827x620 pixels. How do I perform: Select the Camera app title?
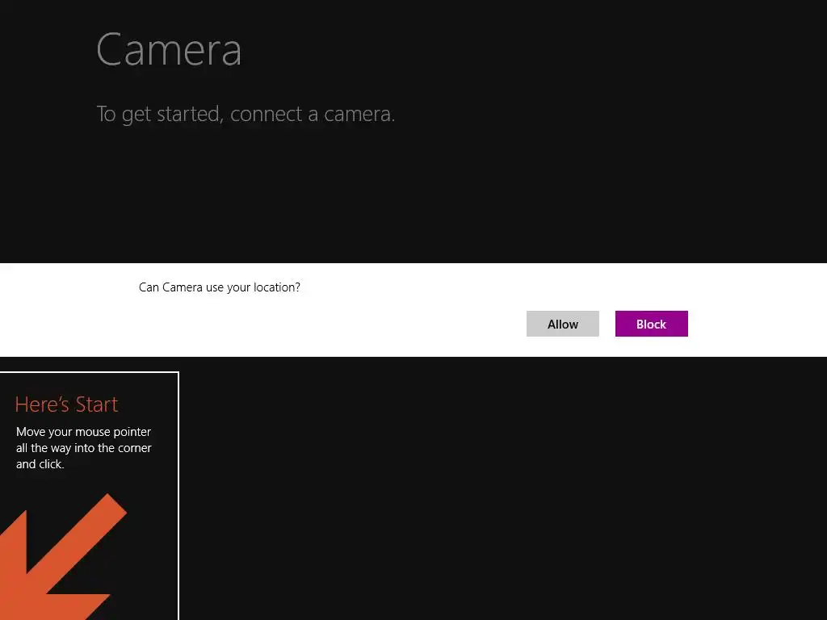coord(169,49)
